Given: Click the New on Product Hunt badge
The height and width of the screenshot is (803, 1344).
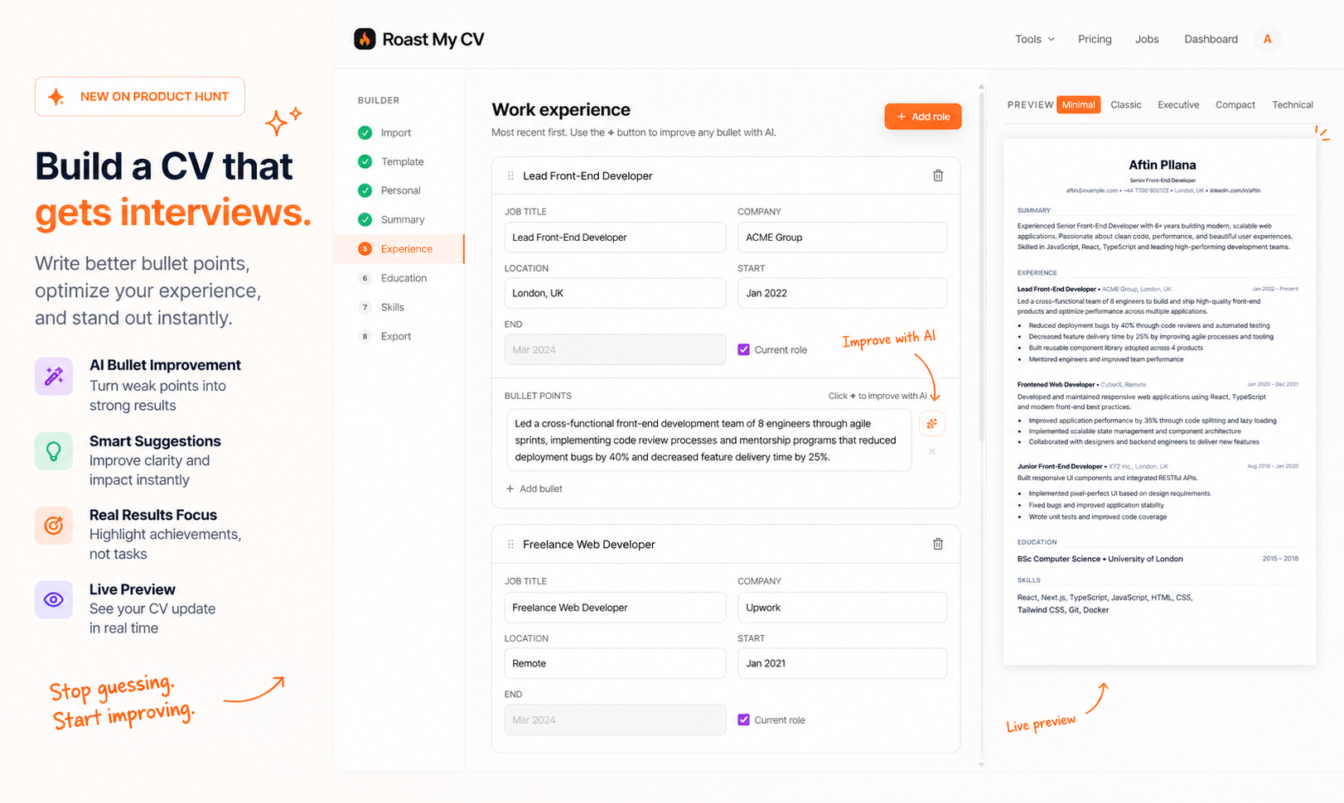Looking at the screenshot, I should [x=140, y=97].
